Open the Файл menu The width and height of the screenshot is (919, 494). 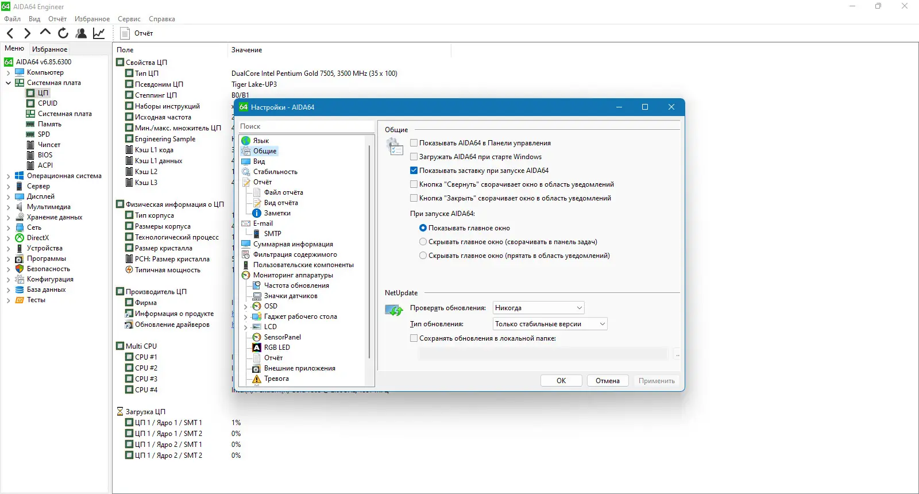[12, 19]
